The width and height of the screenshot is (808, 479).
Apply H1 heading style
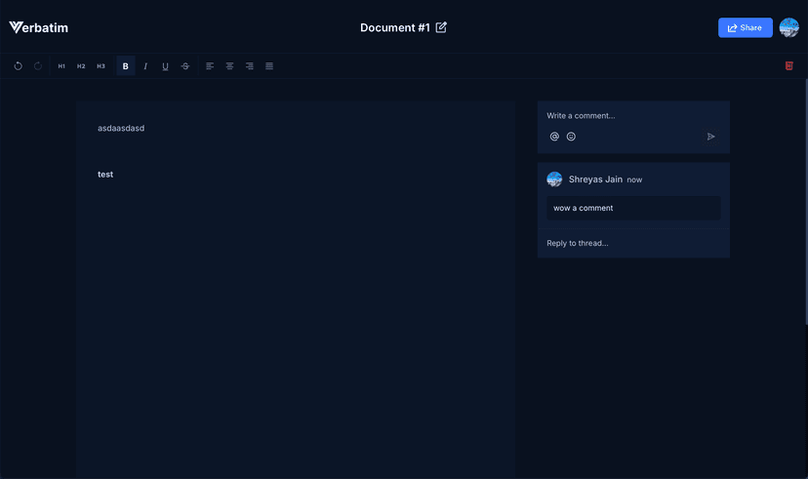pyautogui.click(x=61, y=66)
